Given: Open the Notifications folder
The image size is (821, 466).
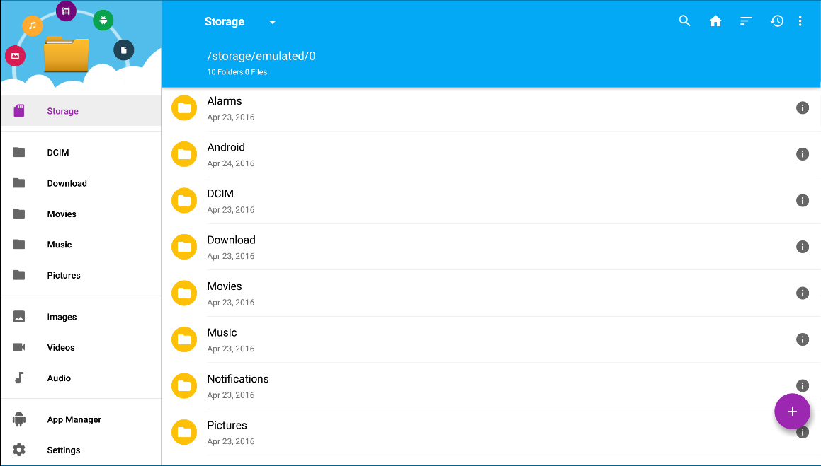Looking at the screenshot, I should 238,380.
